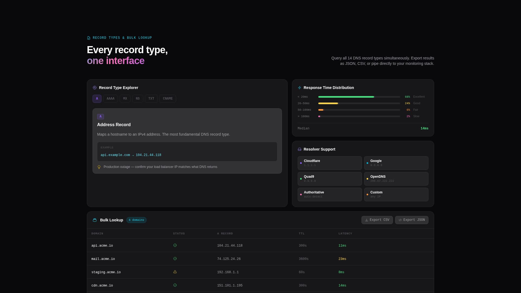Click the 8ms latency value
The height and width of the screenshot is (293, 521).
341,272
